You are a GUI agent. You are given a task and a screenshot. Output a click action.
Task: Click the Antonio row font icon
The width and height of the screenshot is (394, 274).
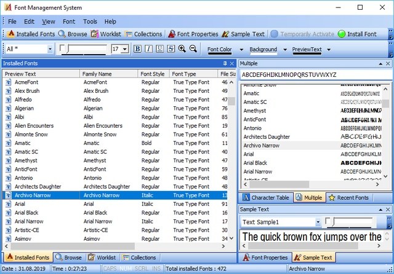pos(8,178)
